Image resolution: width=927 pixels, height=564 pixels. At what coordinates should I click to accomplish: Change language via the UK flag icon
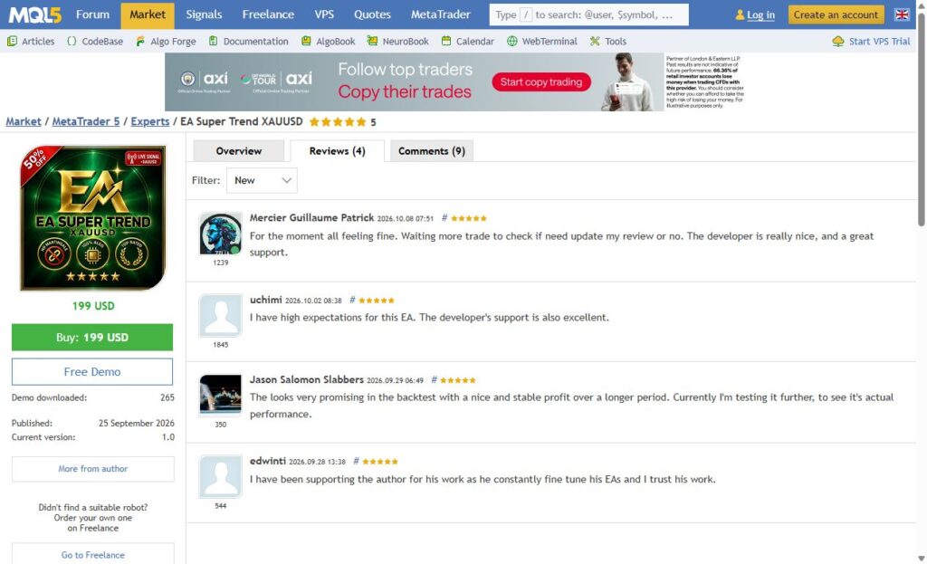click(901, 14)
